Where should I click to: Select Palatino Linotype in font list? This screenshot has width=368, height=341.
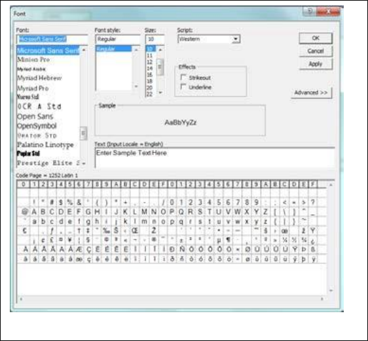pos(46,145)
